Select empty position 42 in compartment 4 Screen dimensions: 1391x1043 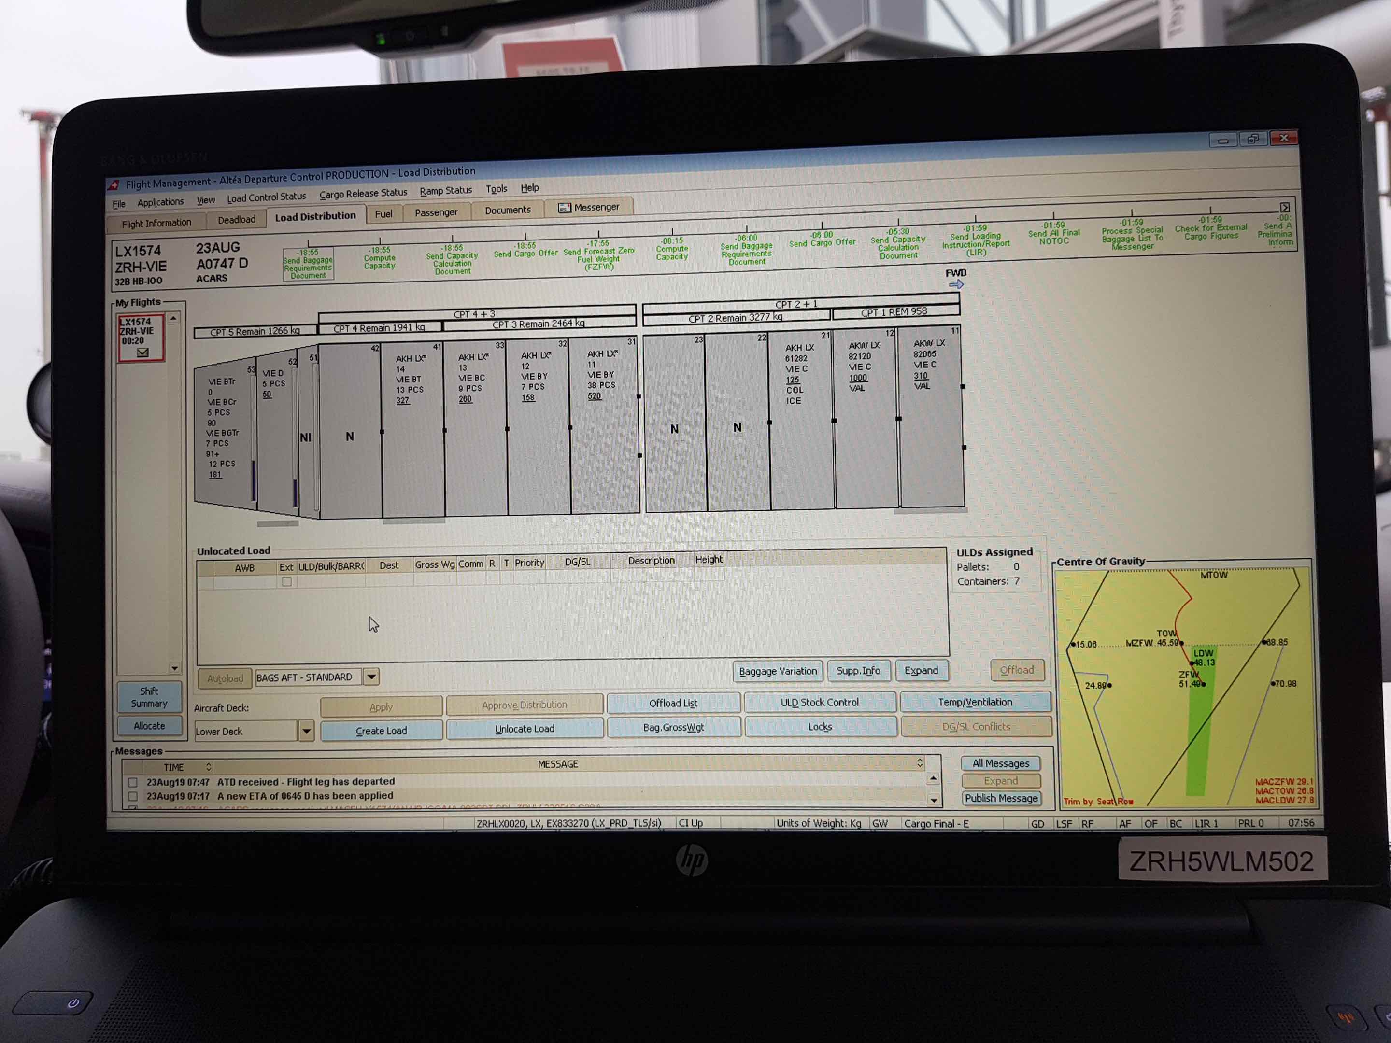coord(350,431)
